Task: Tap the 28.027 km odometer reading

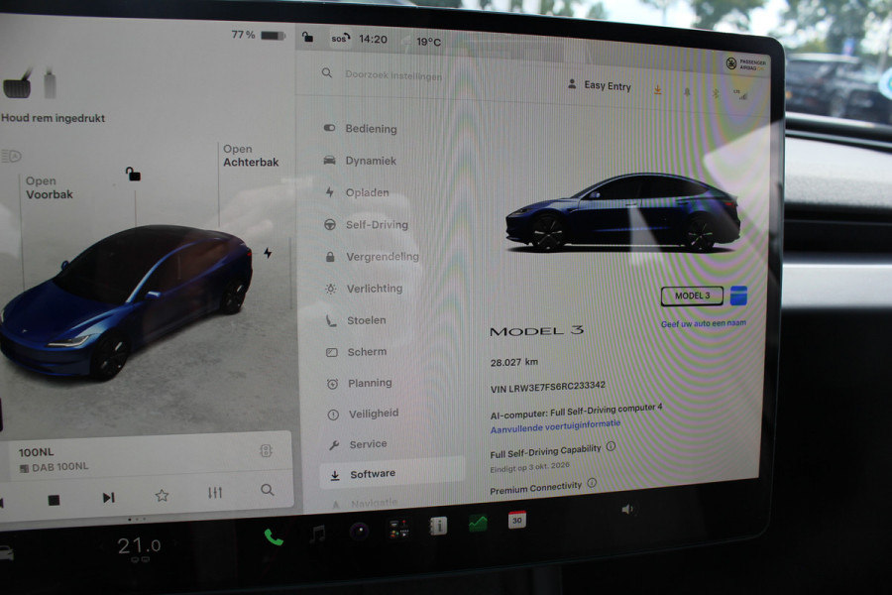Action: coord(514,362)
